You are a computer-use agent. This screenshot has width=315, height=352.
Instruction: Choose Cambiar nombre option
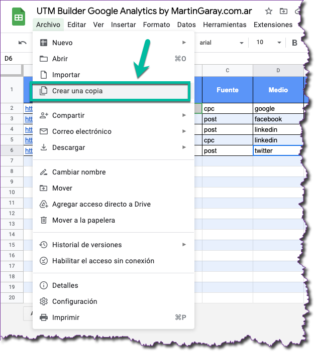point(113,172)
